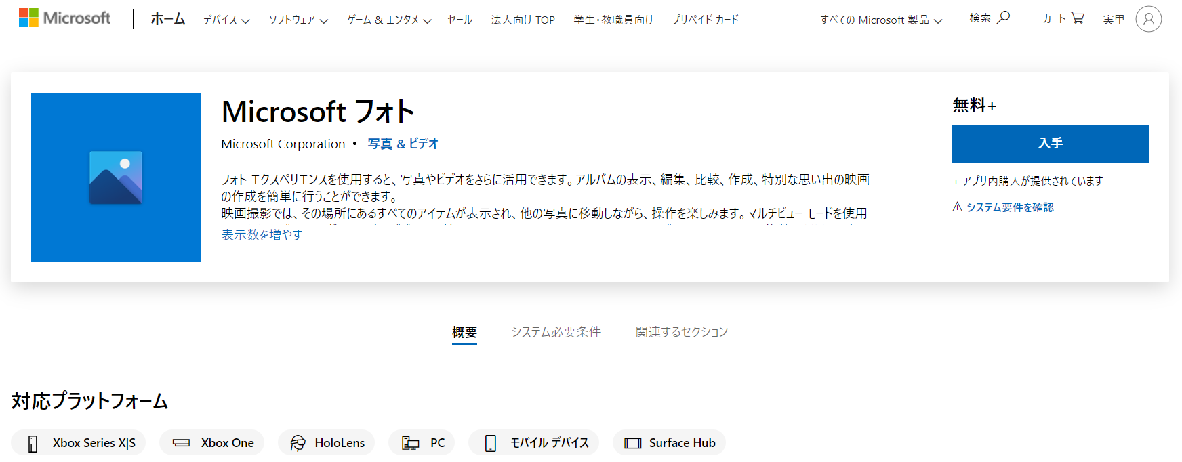This screenshot has height=462, width=1182.
Task: Switch to the 関連するセクション tab
Action: coord(681,331)
